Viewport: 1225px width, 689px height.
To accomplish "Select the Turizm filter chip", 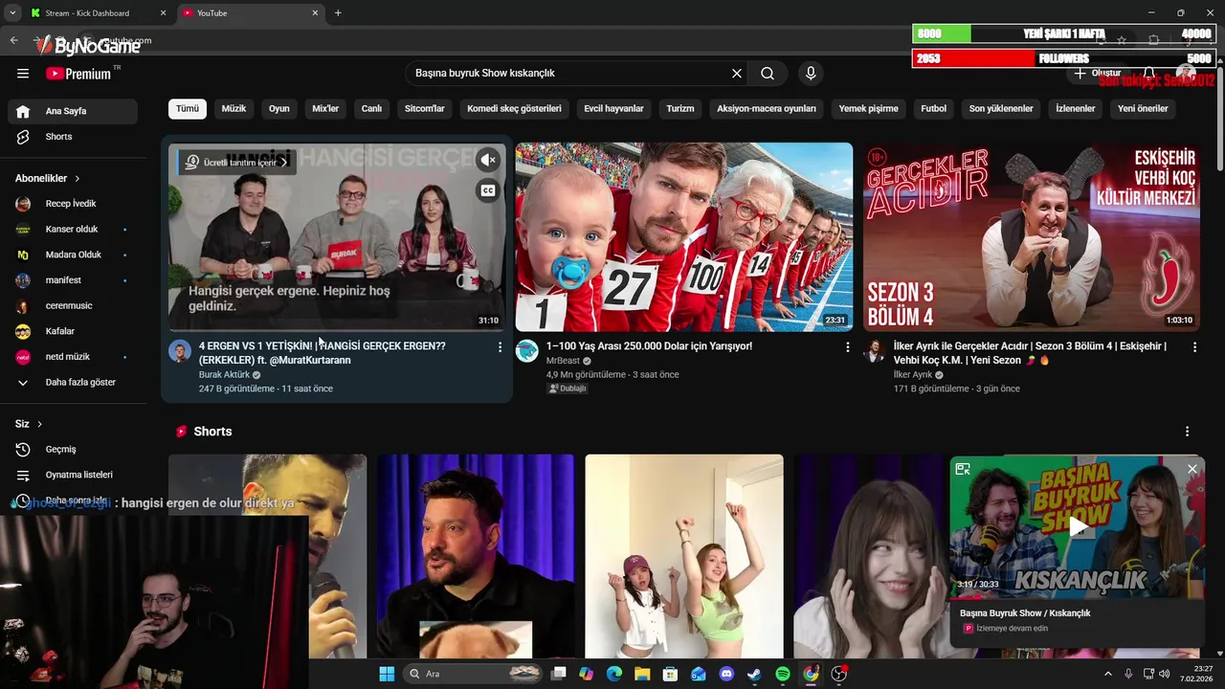I will click(680, 109).
